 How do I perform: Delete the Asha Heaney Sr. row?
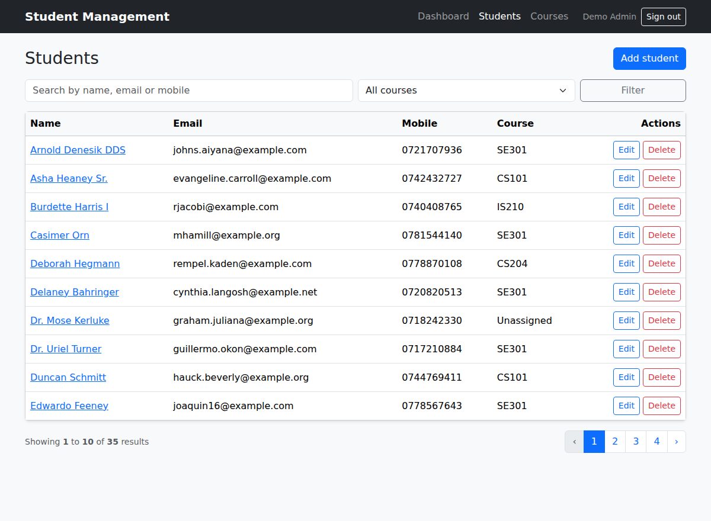pos(662,179)
